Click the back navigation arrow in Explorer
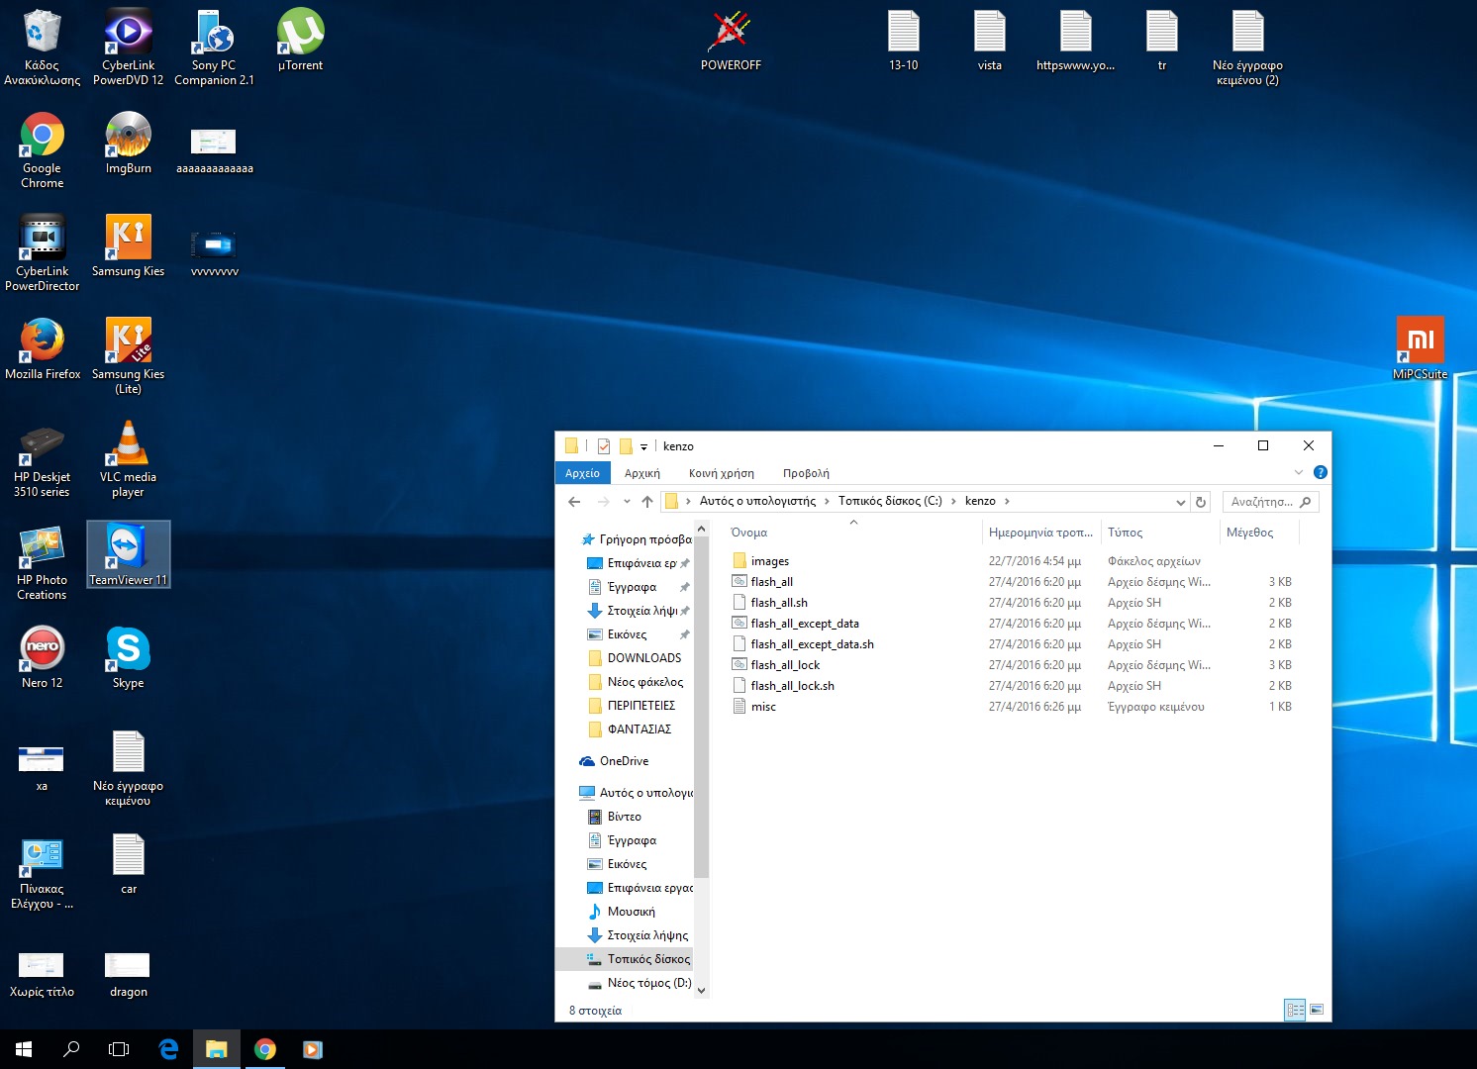This screenshot has width=1477, height=1069. click(x=574, y=502)
